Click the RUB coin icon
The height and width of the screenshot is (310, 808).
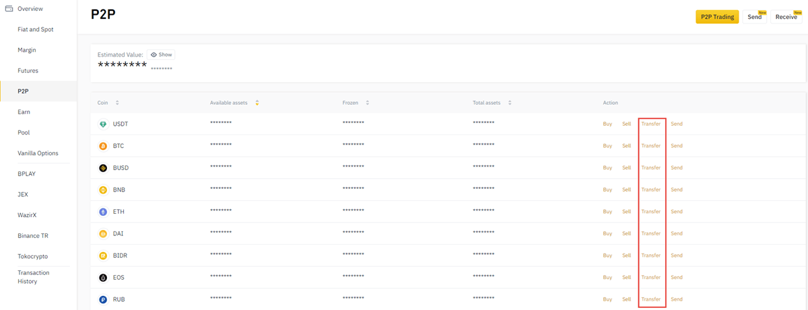103,300
